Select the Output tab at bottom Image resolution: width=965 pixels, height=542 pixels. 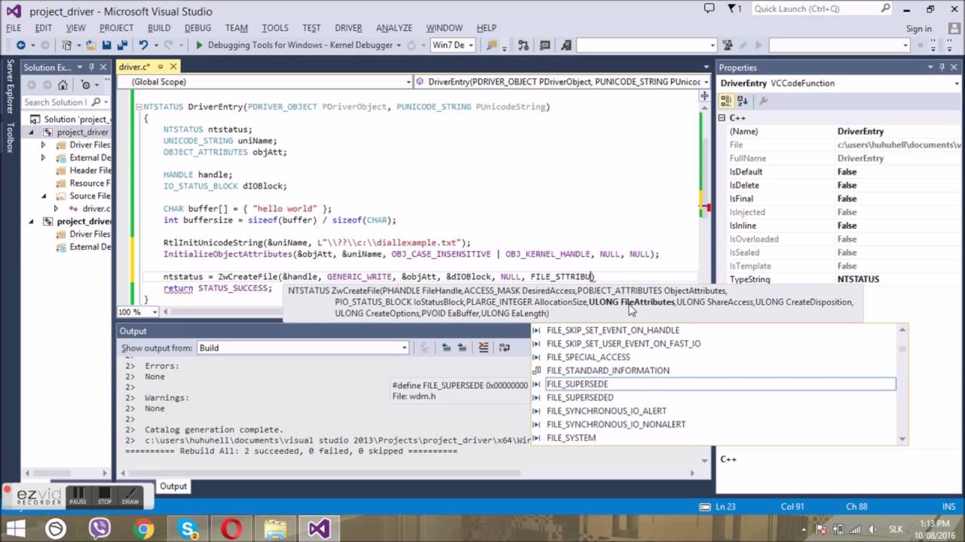pos(173,486)
